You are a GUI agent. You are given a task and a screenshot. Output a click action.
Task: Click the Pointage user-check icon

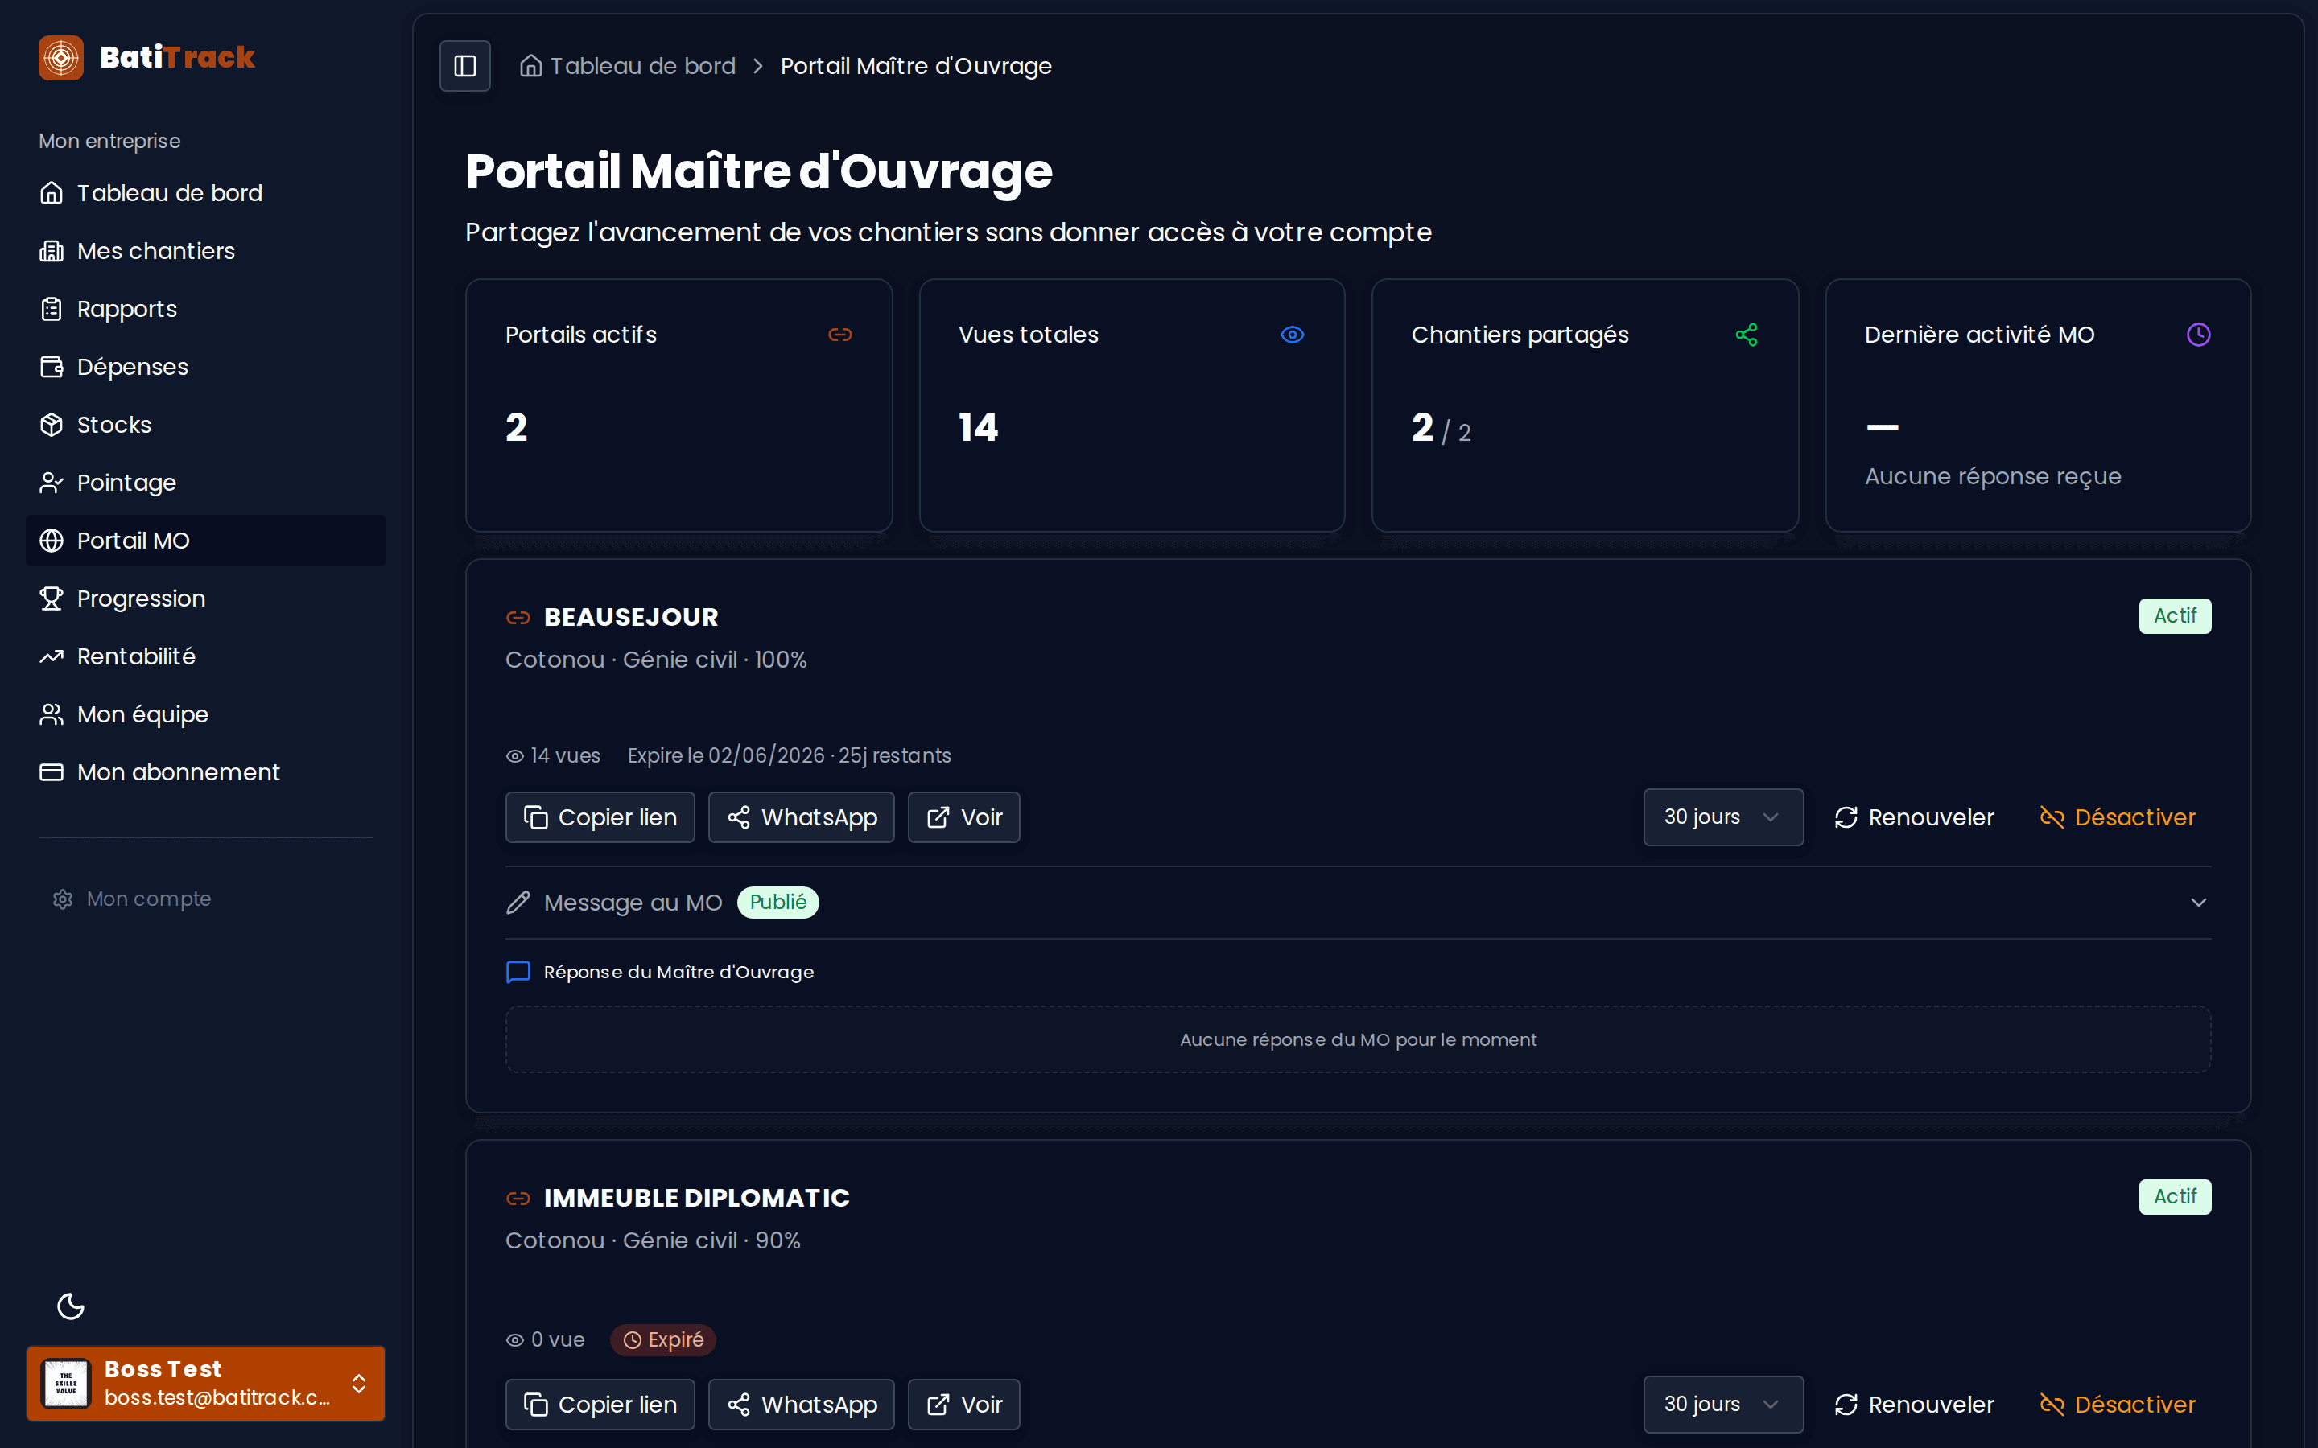click(x=52, y=483)
